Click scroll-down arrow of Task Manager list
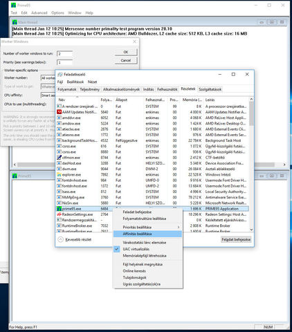This screenshot has width=292, height=332. [251, 230]
